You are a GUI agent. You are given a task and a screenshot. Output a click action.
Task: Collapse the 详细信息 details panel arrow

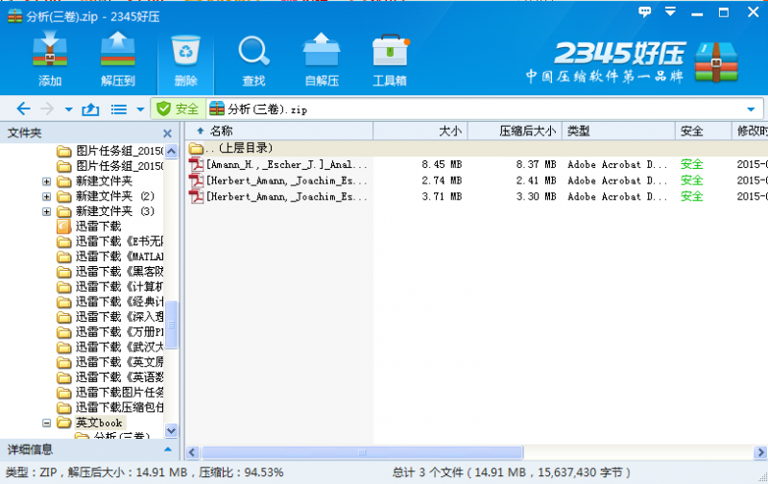[168, 449]
